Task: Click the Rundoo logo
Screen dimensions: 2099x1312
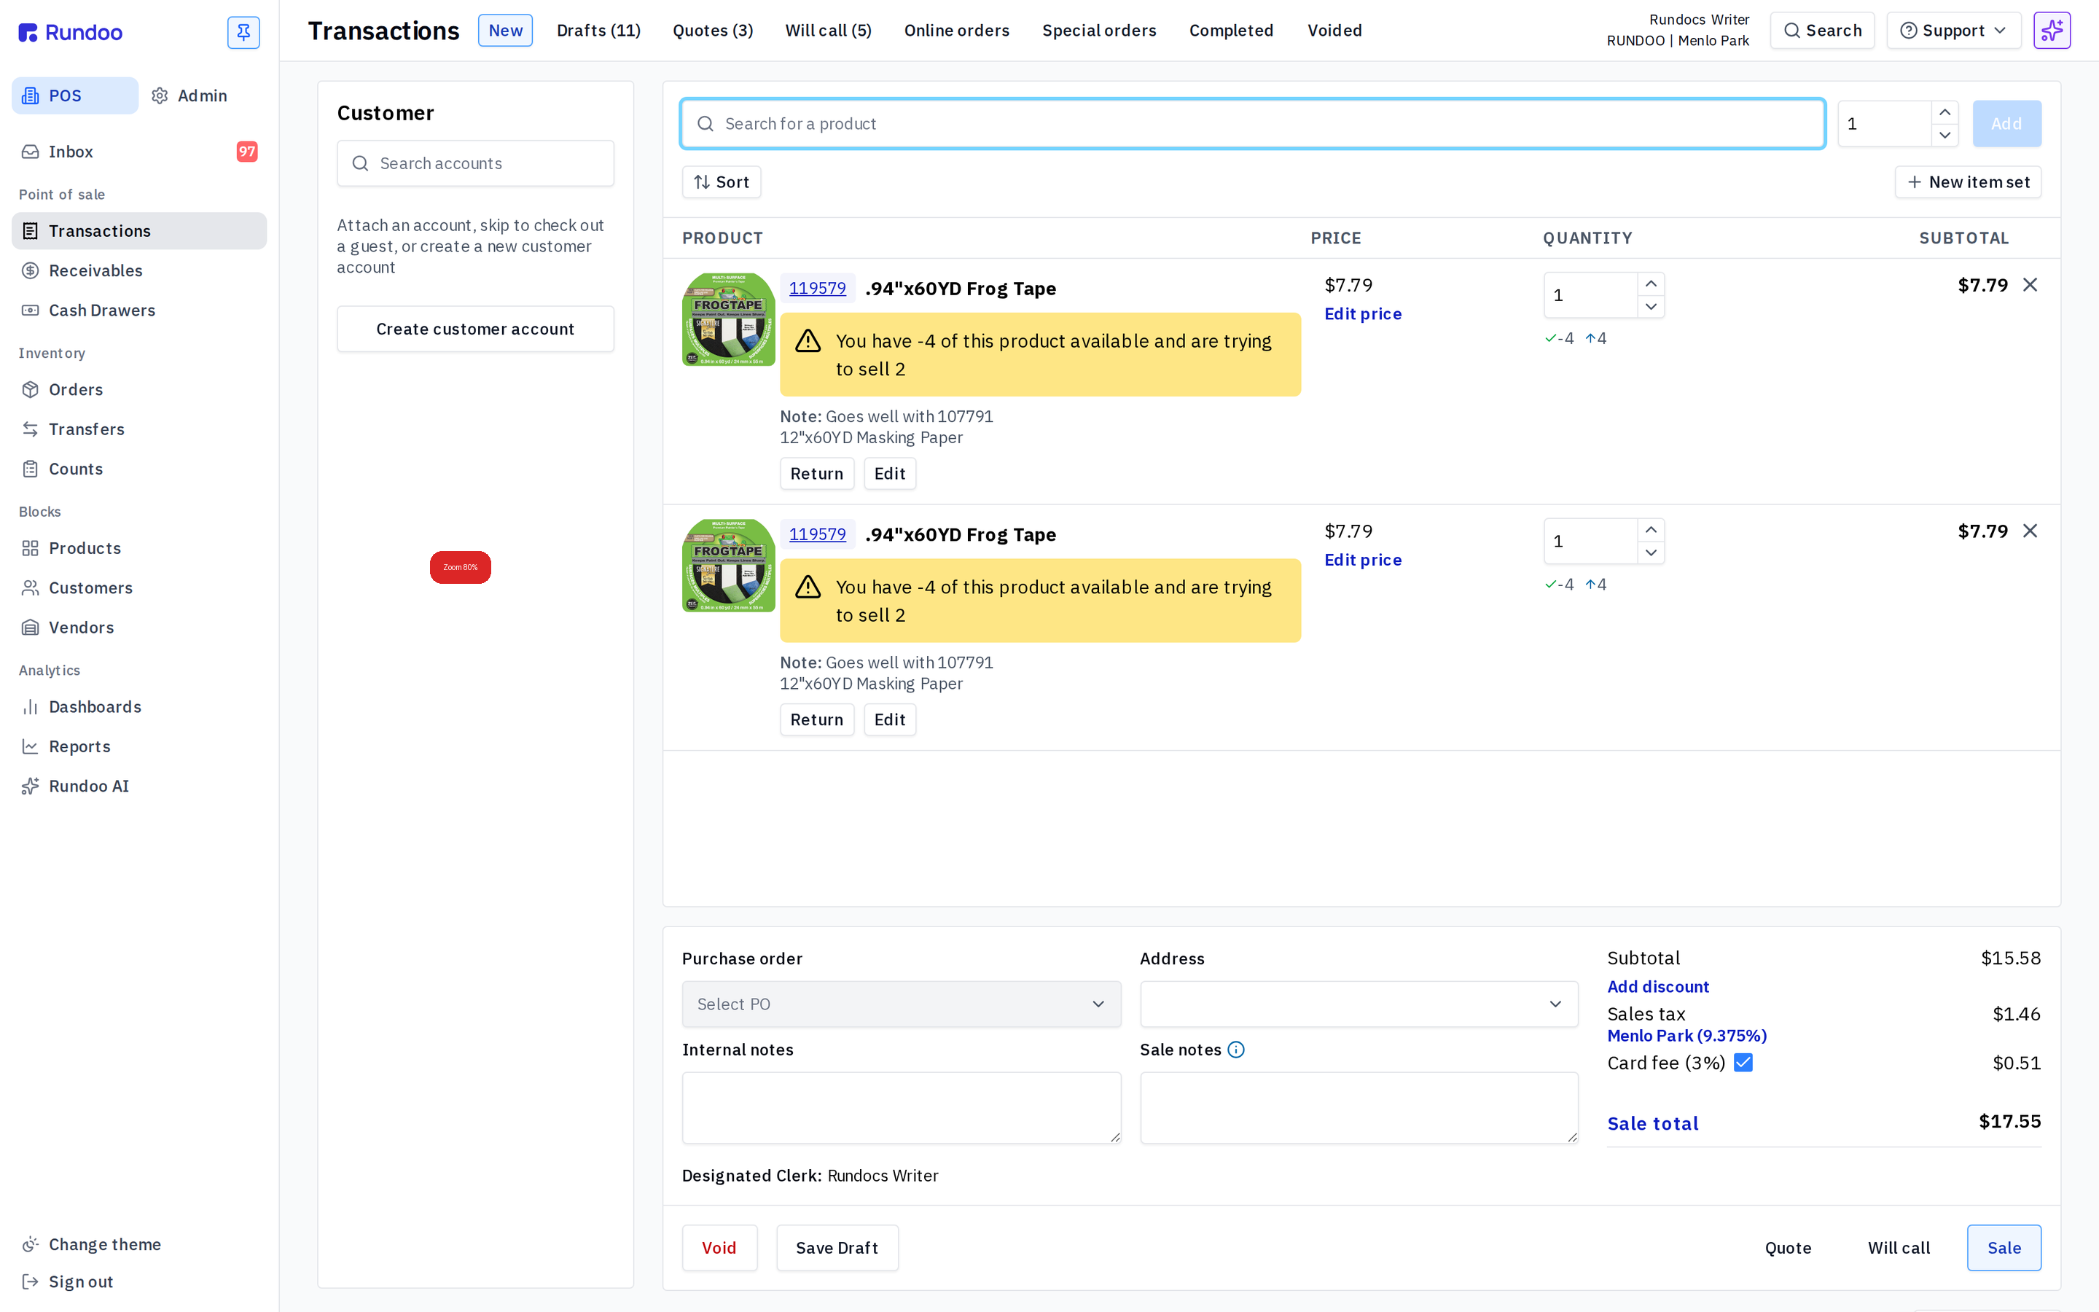Action: (x=70, y=32)
